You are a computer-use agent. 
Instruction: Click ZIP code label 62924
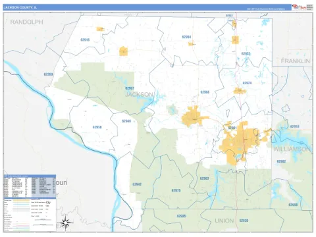point(247,83)
